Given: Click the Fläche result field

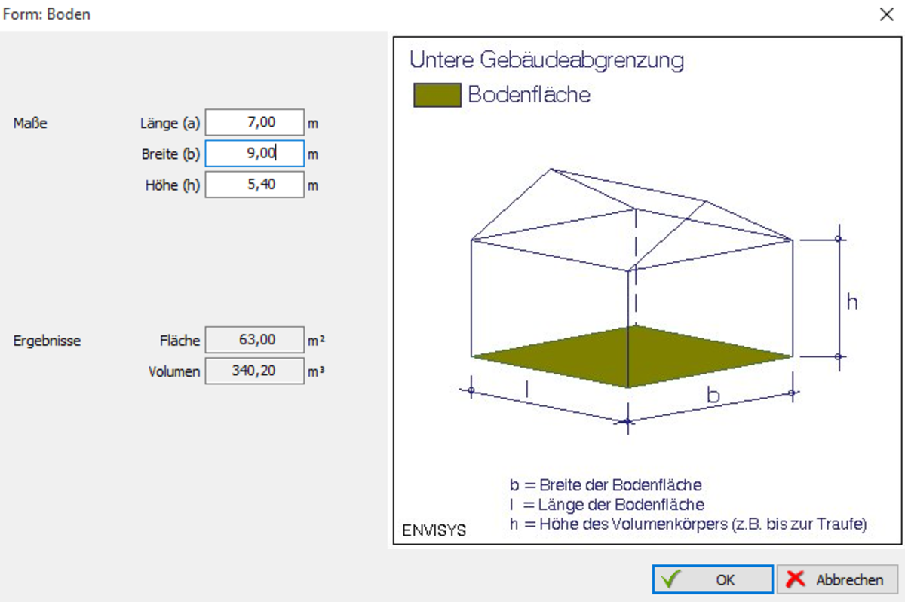Looking at the screenshot, I should point(254,341).
